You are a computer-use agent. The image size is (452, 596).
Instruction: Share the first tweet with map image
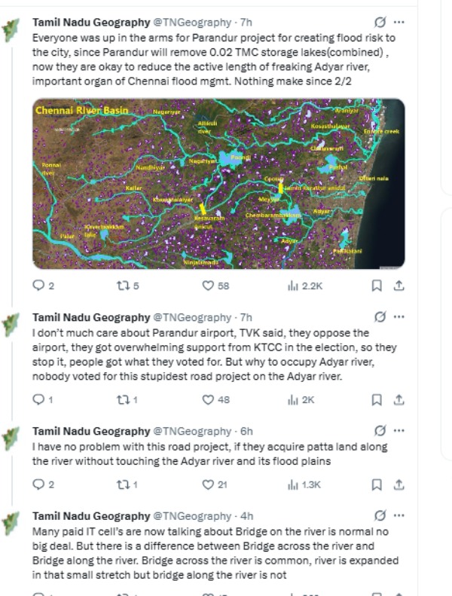coord(399,286)
